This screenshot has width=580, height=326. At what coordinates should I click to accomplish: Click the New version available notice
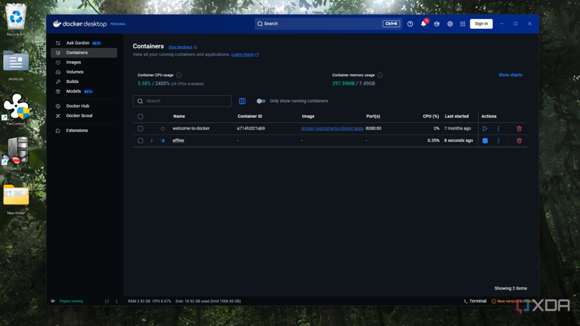[x=514, y=301]
